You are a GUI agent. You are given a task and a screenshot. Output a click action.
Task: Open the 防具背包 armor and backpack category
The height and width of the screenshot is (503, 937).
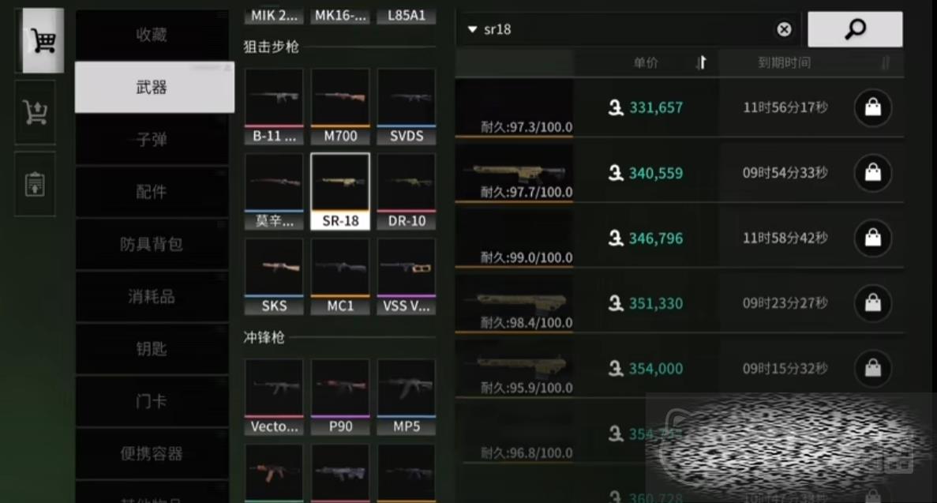(152, 244)
